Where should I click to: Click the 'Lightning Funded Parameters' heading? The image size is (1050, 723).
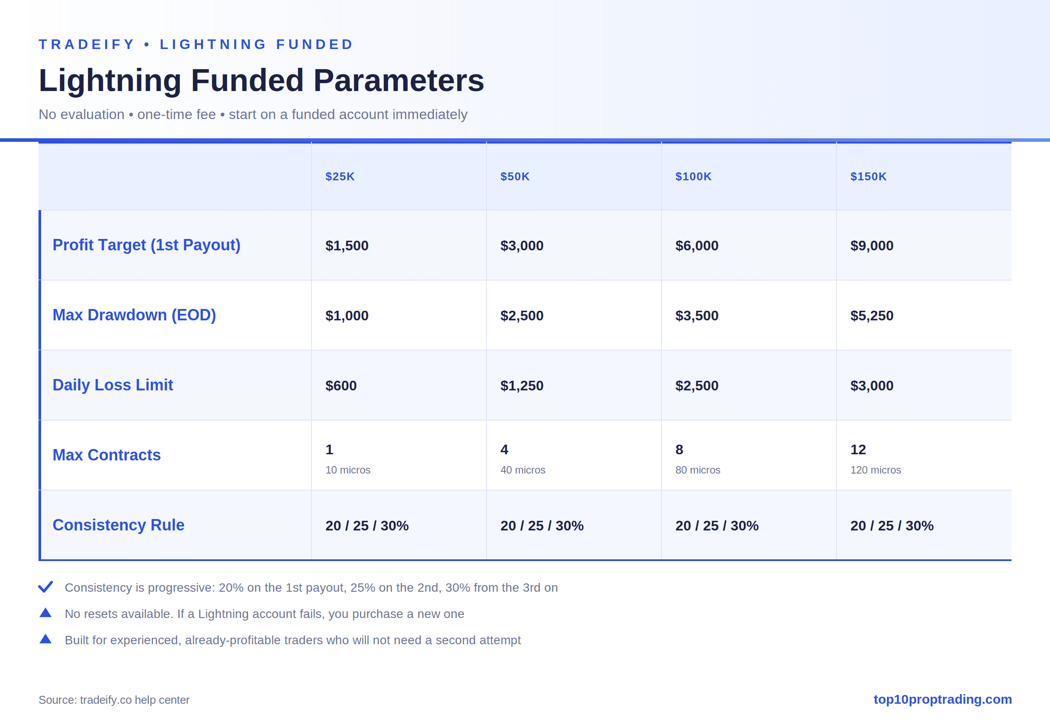(x=261, y=81)
